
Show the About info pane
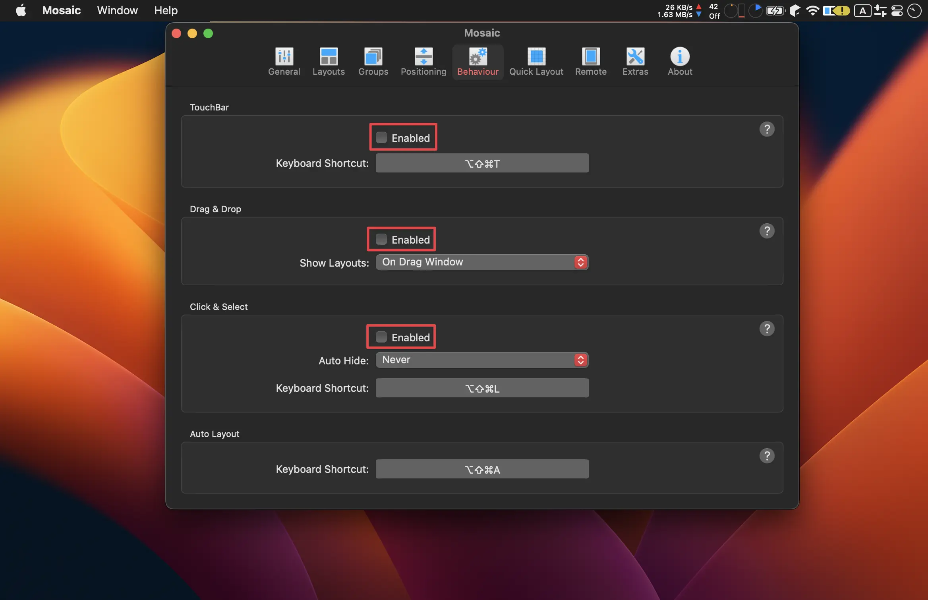point(680,62)
